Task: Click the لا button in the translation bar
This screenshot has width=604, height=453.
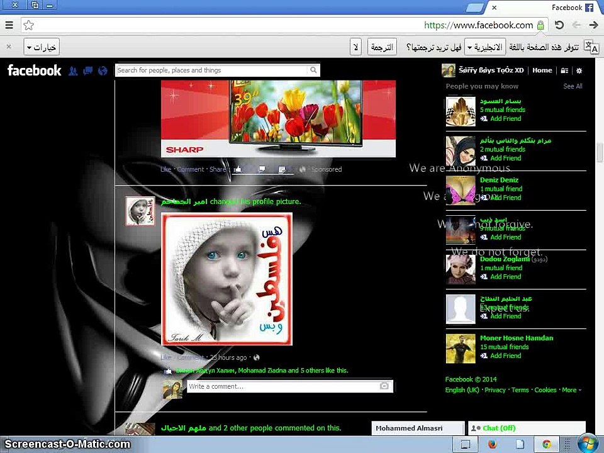Action: point(356,47)
